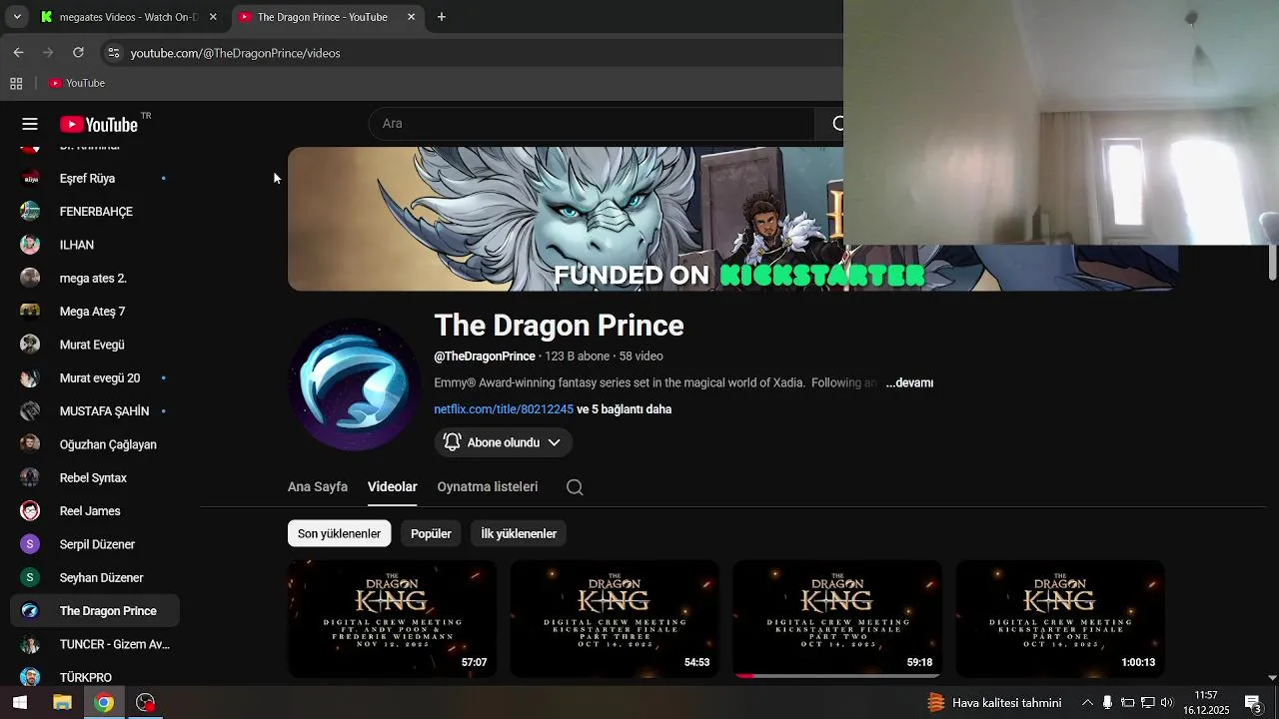The width and height of the screenshot is (1279, 719).
Task: Click the address bar URL
Action: [236, 53]
